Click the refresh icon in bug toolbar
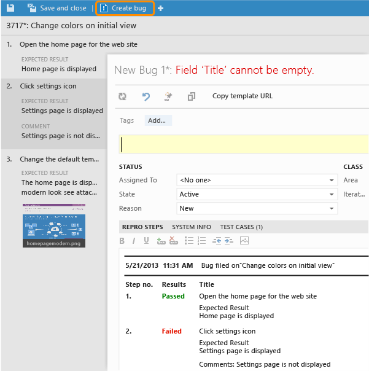Viewport: 369px width, 371px height. pyautogui.click(x=122, y=96)
